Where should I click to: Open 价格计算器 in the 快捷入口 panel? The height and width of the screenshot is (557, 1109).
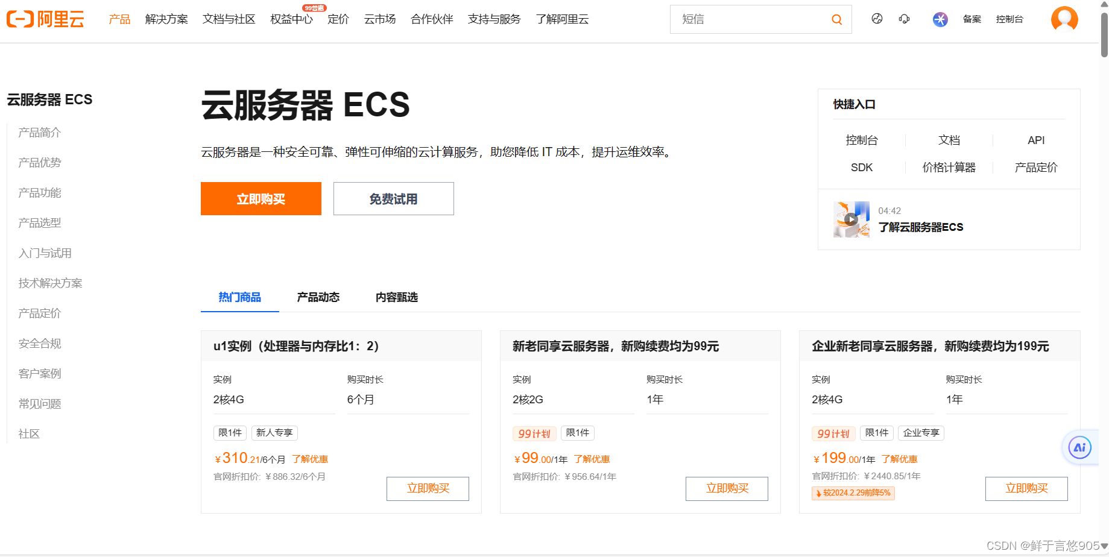[x=949, y=168]
